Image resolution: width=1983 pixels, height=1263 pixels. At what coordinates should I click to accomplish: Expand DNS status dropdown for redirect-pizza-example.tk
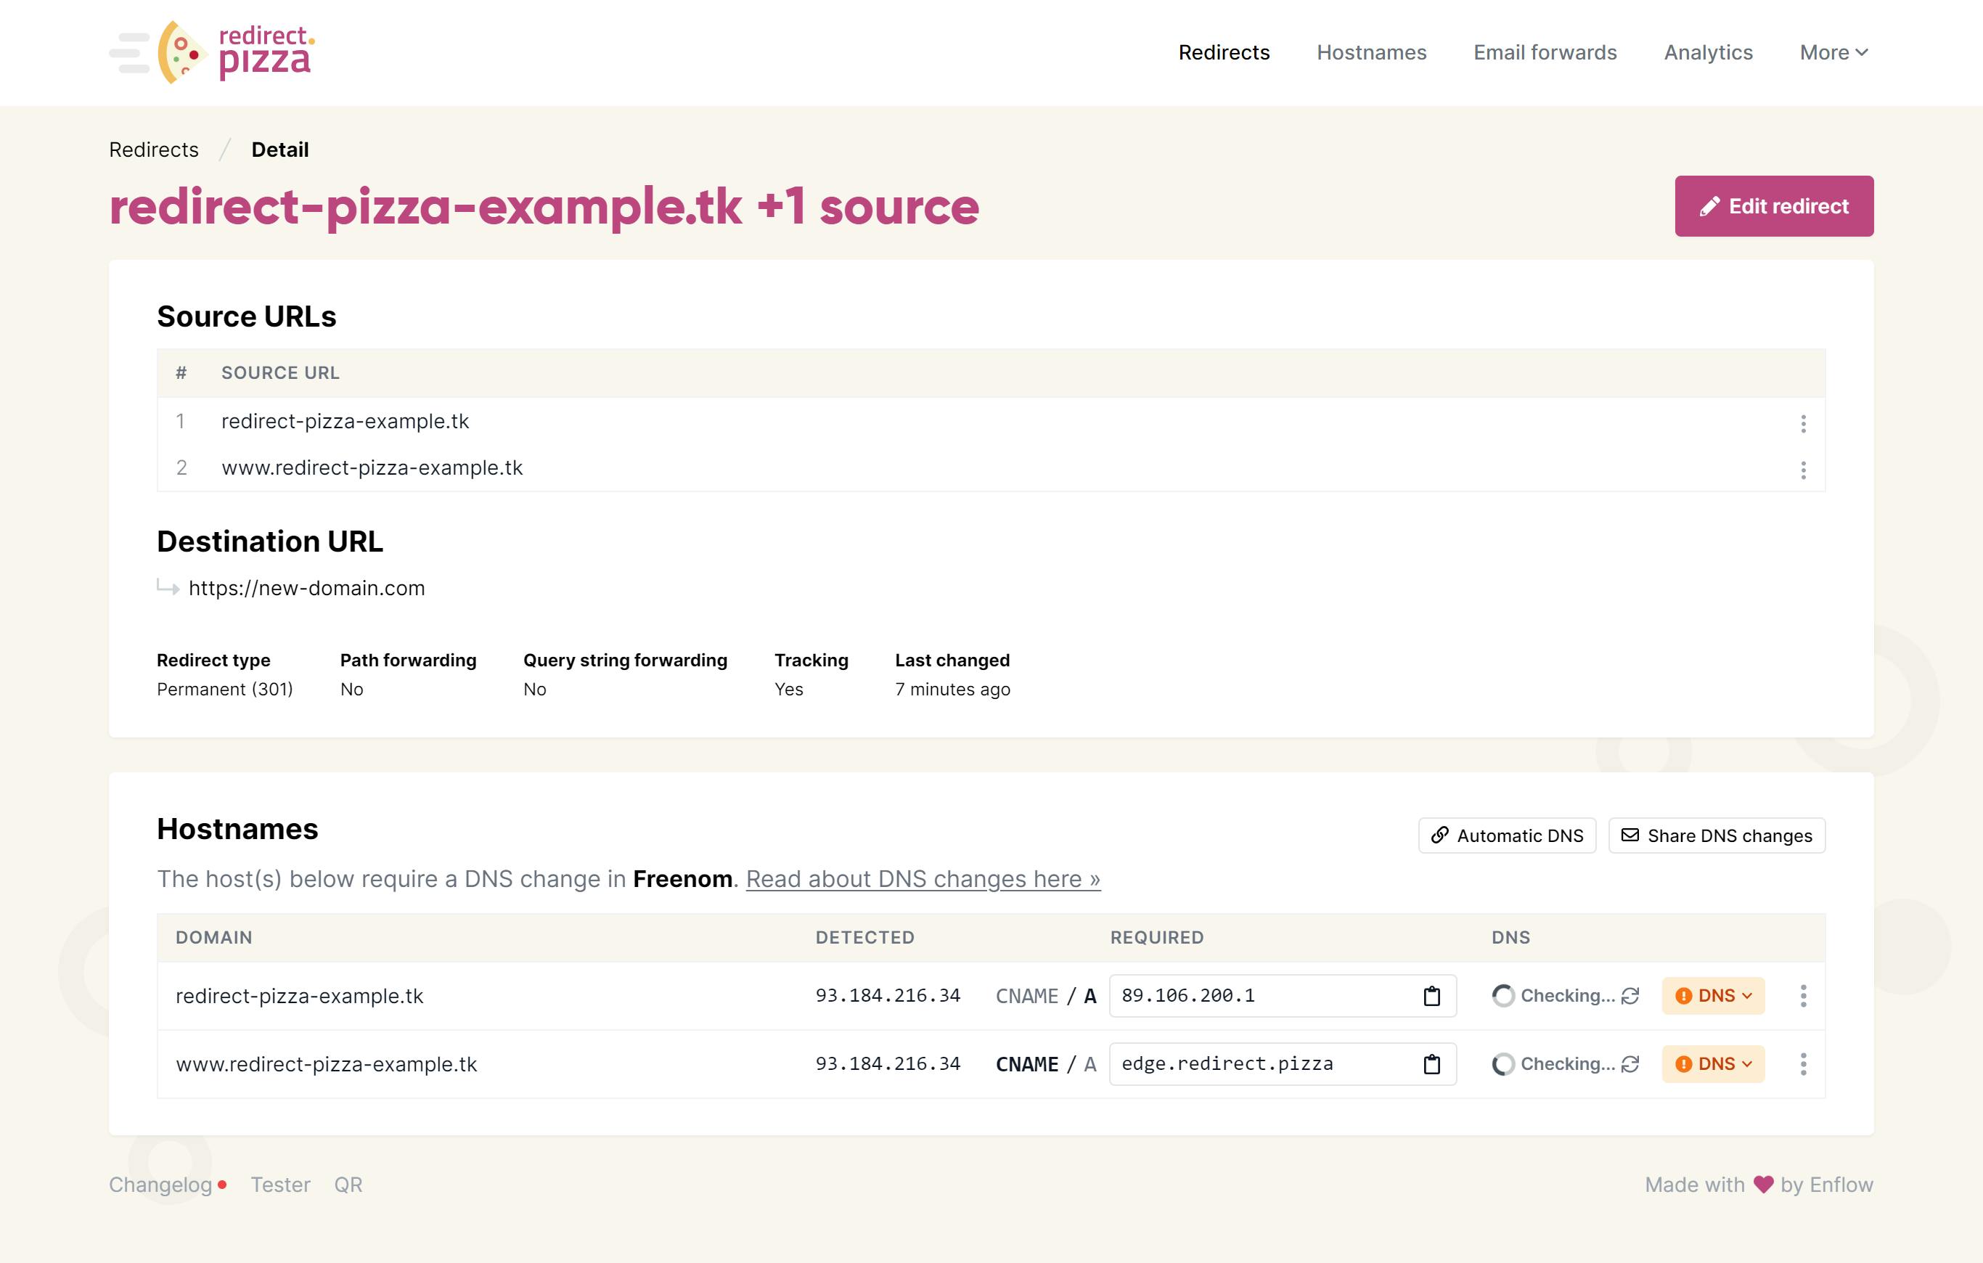[x=1713, y=996]
